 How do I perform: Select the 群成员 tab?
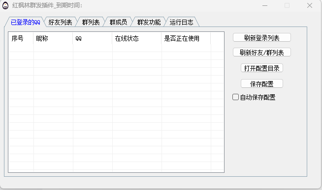[118, 22]
